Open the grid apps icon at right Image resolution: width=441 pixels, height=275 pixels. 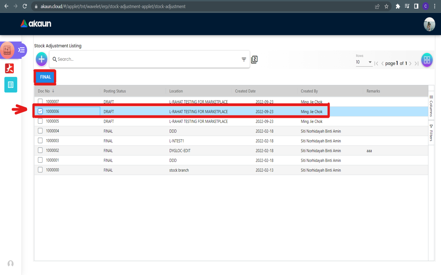point(427,60)
